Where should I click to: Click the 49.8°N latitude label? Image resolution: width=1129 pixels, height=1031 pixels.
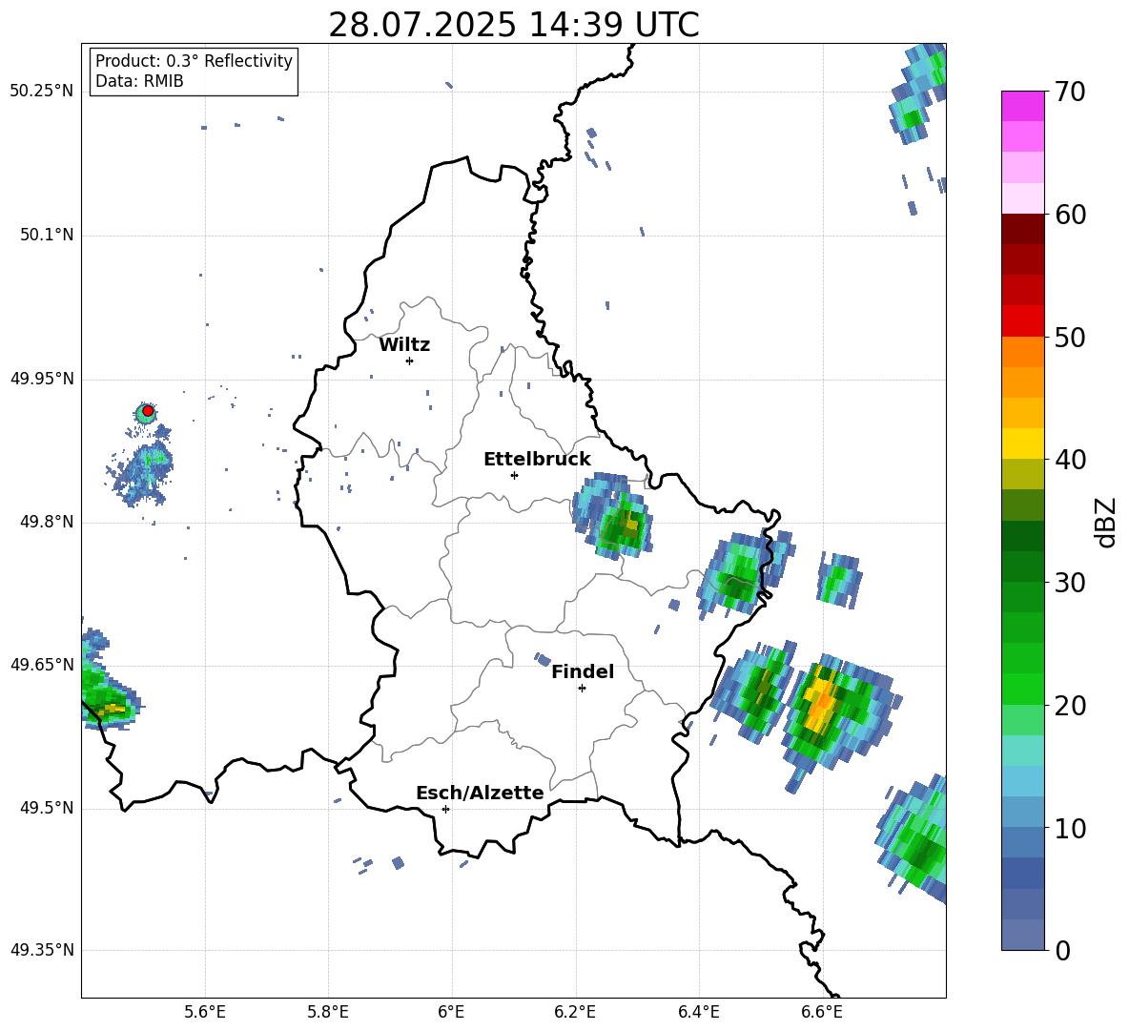[x=46, y=522]
